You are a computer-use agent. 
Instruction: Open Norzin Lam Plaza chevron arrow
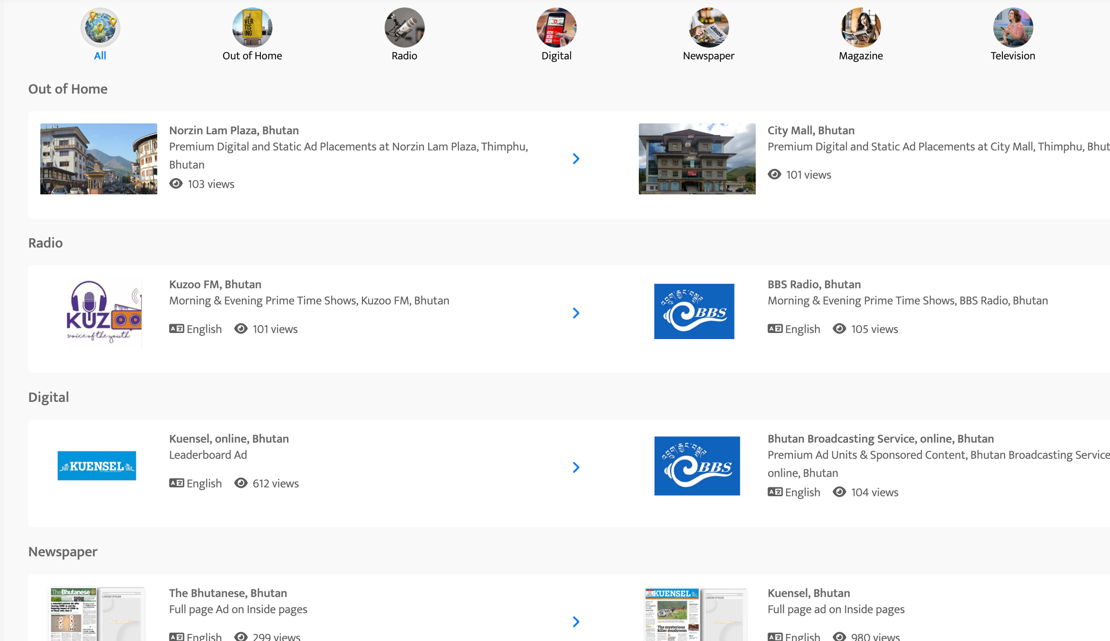pyautogui.click(x=576, y=159)
